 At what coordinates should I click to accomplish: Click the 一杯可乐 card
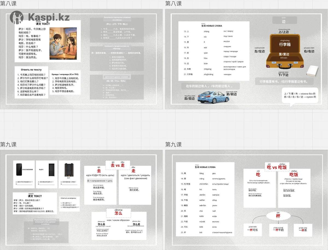click(252, 230)
